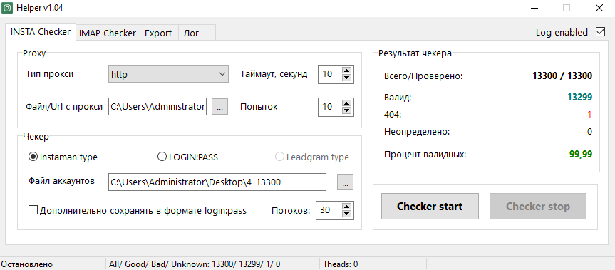This screenshot has width=615, height=270.
Task: Click the 404 count value 1
Action: [589, 115]
